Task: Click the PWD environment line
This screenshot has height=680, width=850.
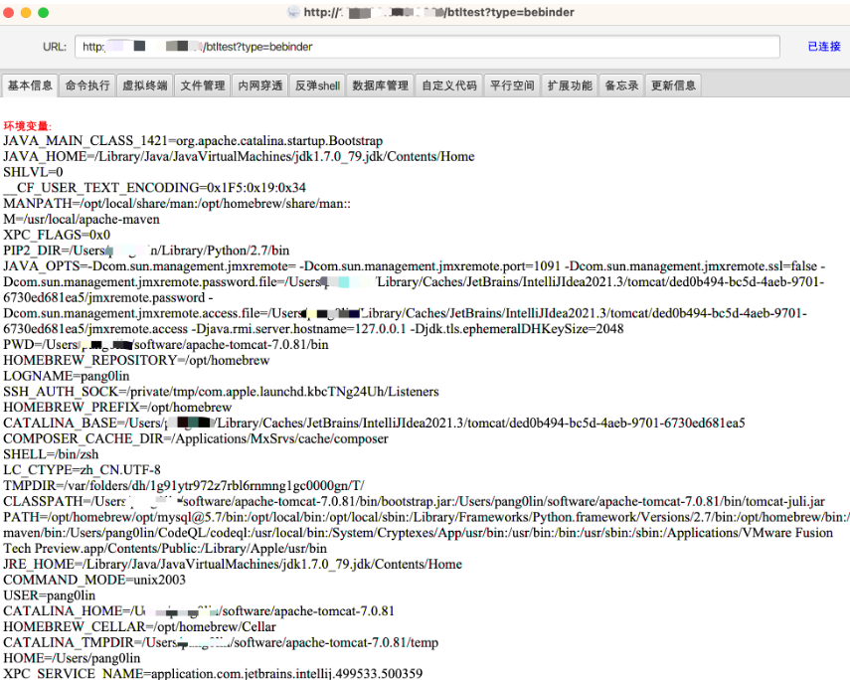Action: (x=166, y=345)
